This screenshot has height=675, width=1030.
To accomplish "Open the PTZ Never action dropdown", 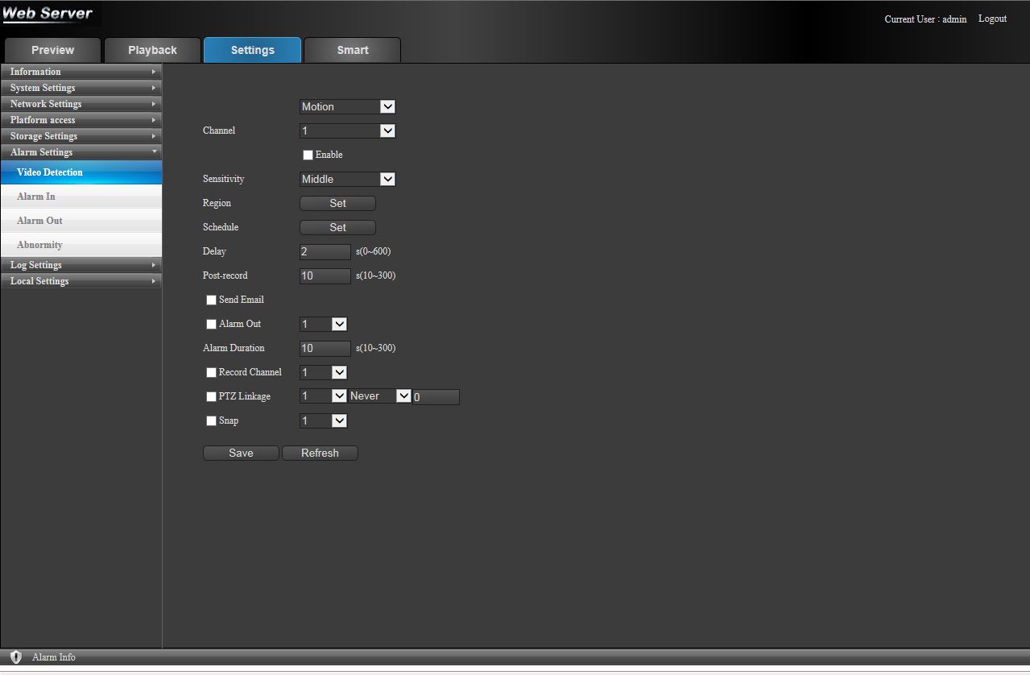I will click(379, 396).
